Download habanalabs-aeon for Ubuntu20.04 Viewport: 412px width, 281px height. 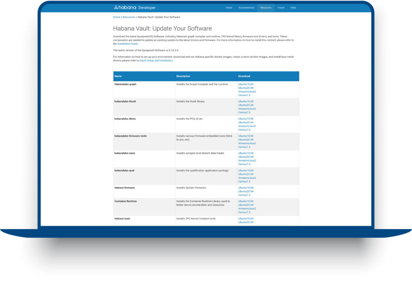point(246,157)
